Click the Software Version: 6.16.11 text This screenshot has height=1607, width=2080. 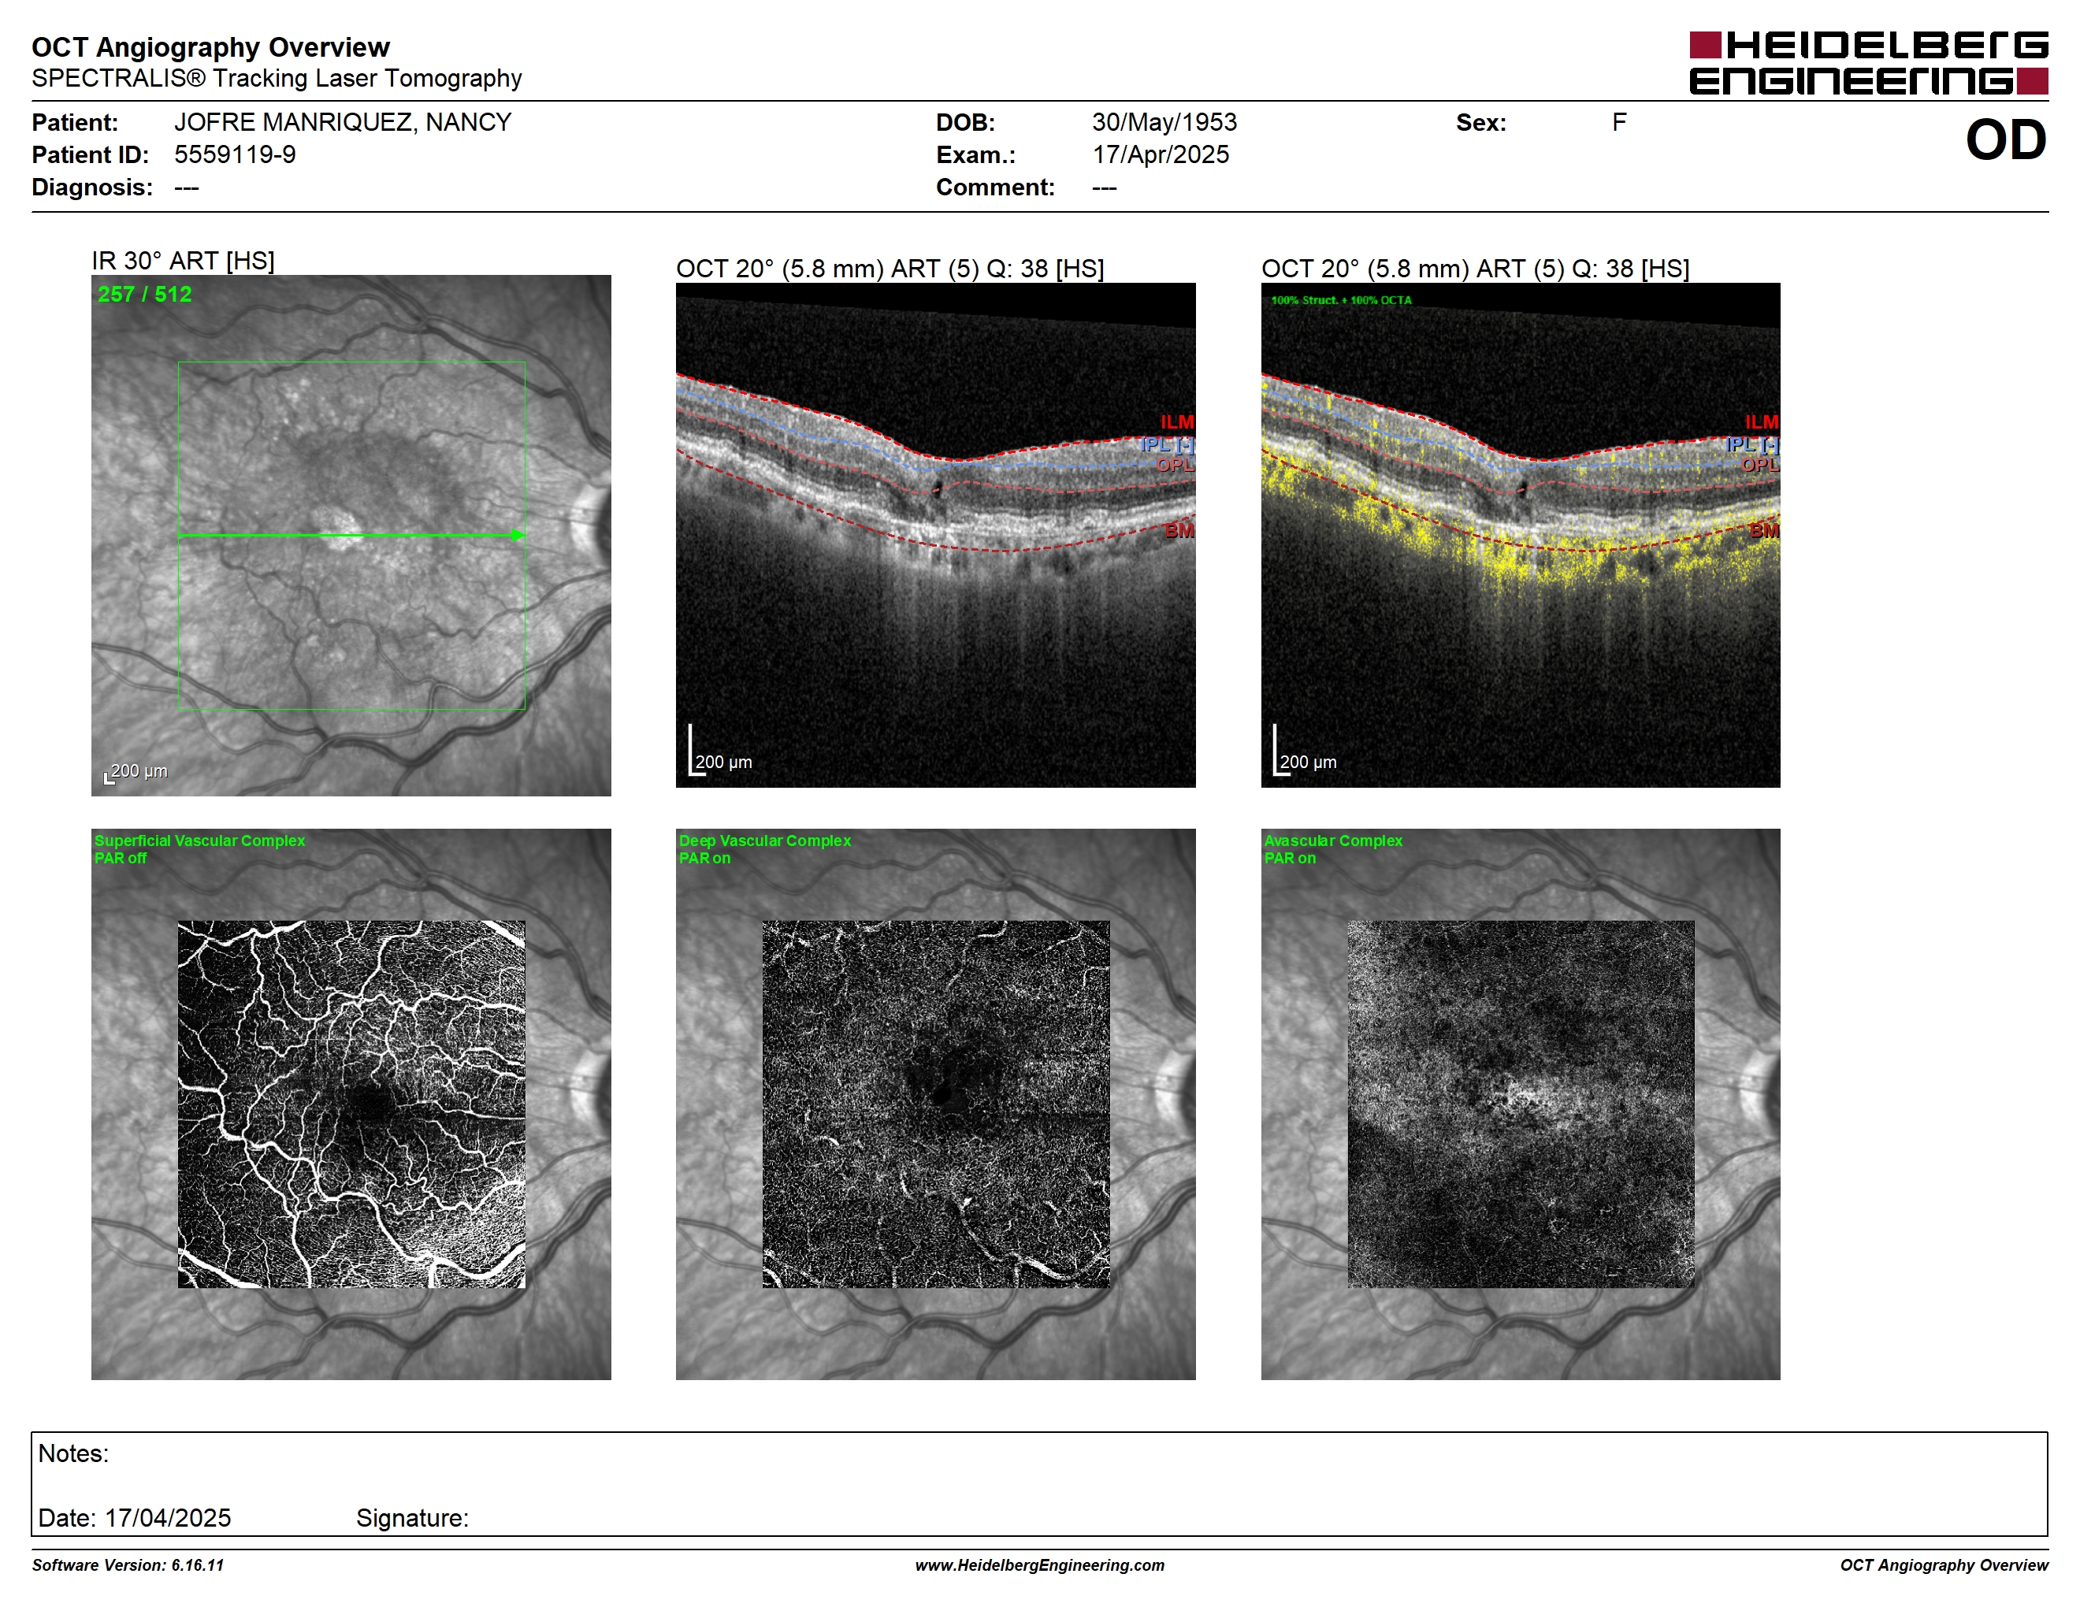pos(128,1565)
